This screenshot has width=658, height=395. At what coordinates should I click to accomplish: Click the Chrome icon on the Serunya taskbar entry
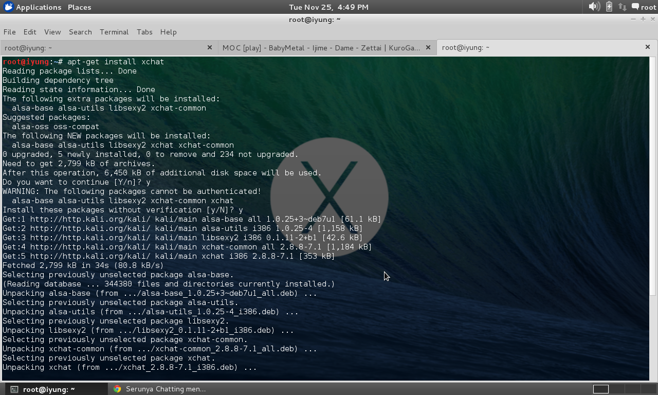(x=118, y=389)
